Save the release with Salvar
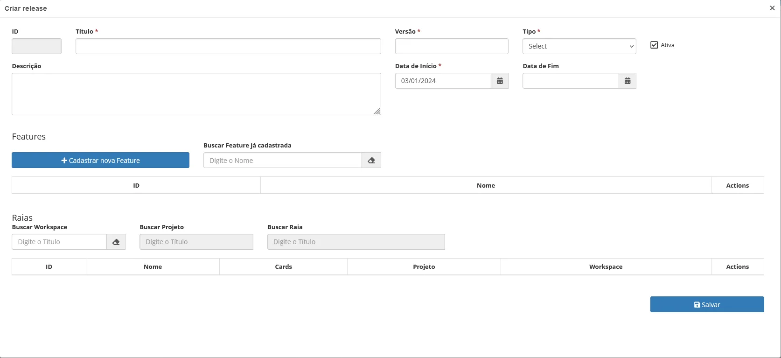 click(707, 304)
